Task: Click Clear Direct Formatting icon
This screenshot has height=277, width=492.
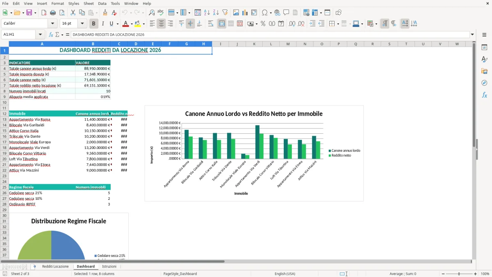Action: (114, 13)
